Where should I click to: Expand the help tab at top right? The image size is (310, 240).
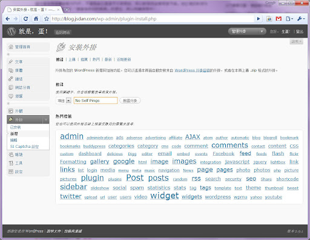[x=296, y=41]
